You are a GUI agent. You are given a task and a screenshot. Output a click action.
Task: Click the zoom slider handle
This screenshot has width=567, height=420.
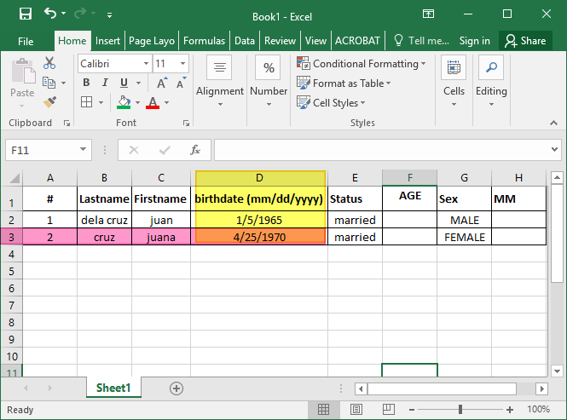(460, 410)
